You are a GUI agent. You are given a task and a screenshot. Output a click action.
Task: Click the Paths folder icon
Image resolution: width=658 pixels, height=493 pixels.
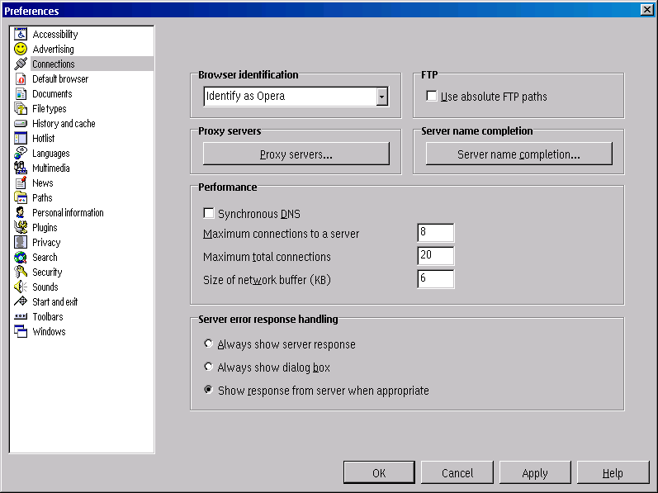point(21,197)
